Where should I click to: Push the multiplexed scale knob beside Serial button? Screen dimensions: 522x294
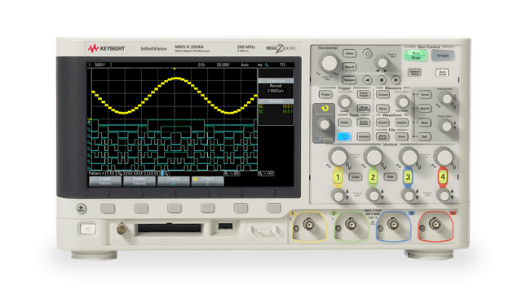(446, 99)
